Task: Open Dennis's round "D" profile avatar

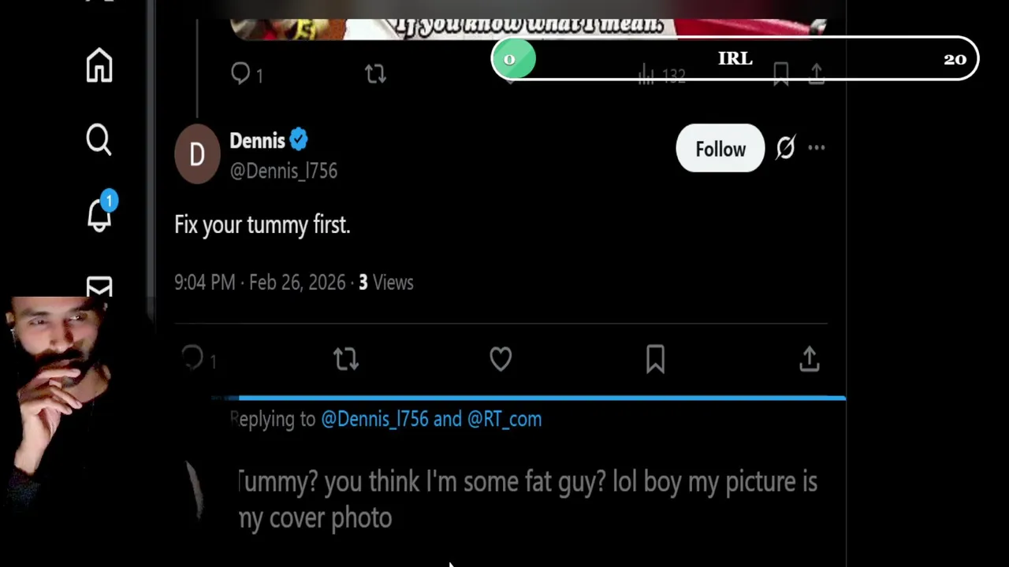Action: 197,154
